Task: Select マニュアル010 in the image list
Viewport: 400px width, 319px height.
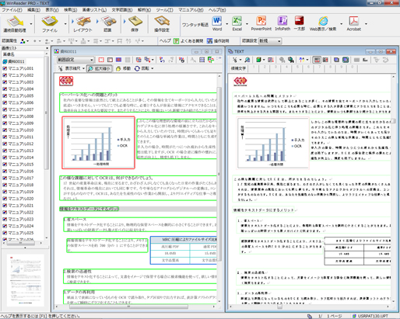Action: click(18, 130)
